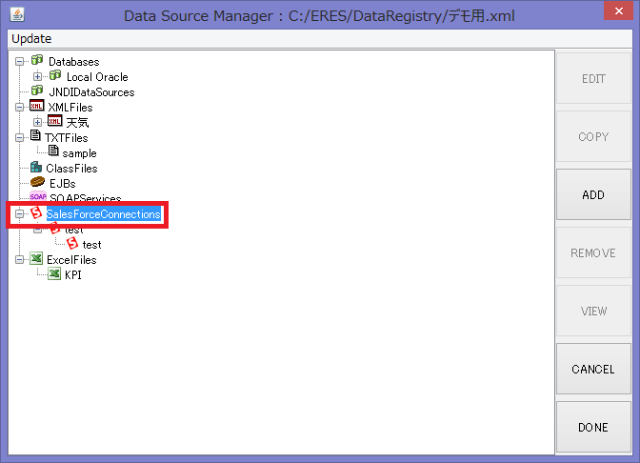
Task: Close the Data Source Manager window
Action: point(618,10)
